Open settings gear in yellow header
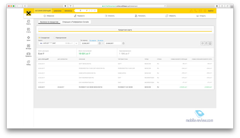The width and height of the screenshot is (240, 138). (205, 11)
